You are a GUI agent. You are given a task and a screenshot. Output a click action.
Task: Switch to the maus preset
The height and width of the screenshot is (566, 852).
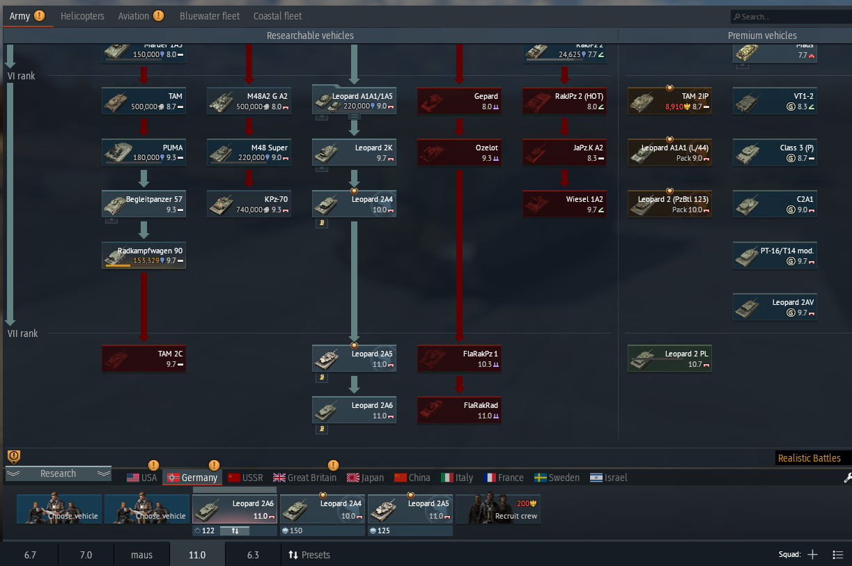(x=141, y=555)
